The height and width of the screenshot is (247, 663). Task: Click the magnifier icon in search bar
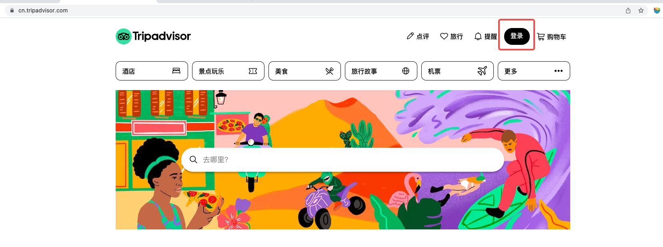tap(193, 159)
